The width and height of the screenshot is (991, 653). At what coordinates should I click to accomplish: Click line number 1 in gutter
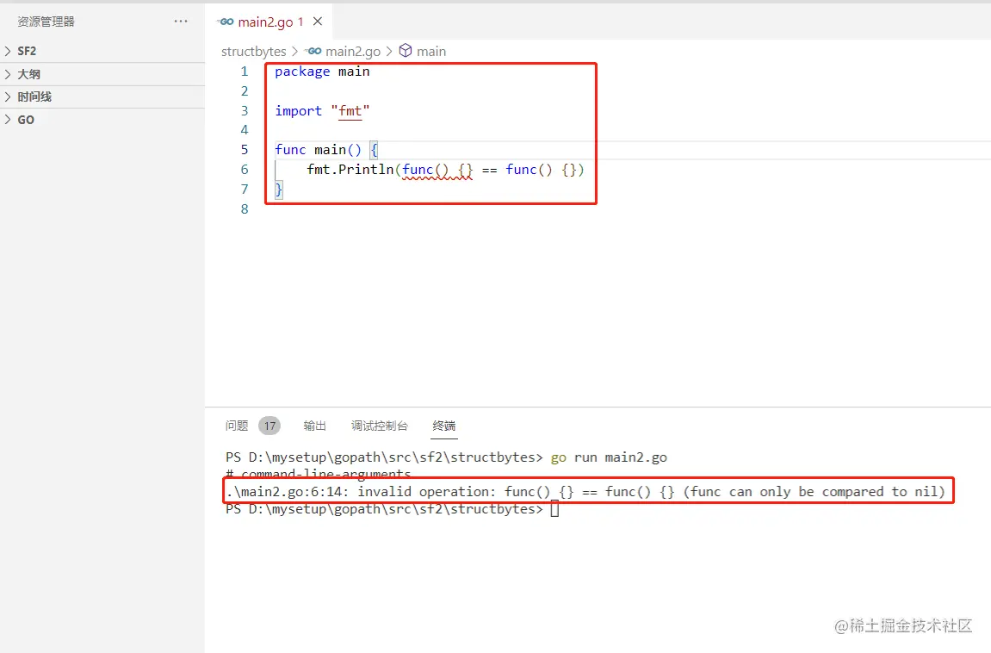coord(245,72)
